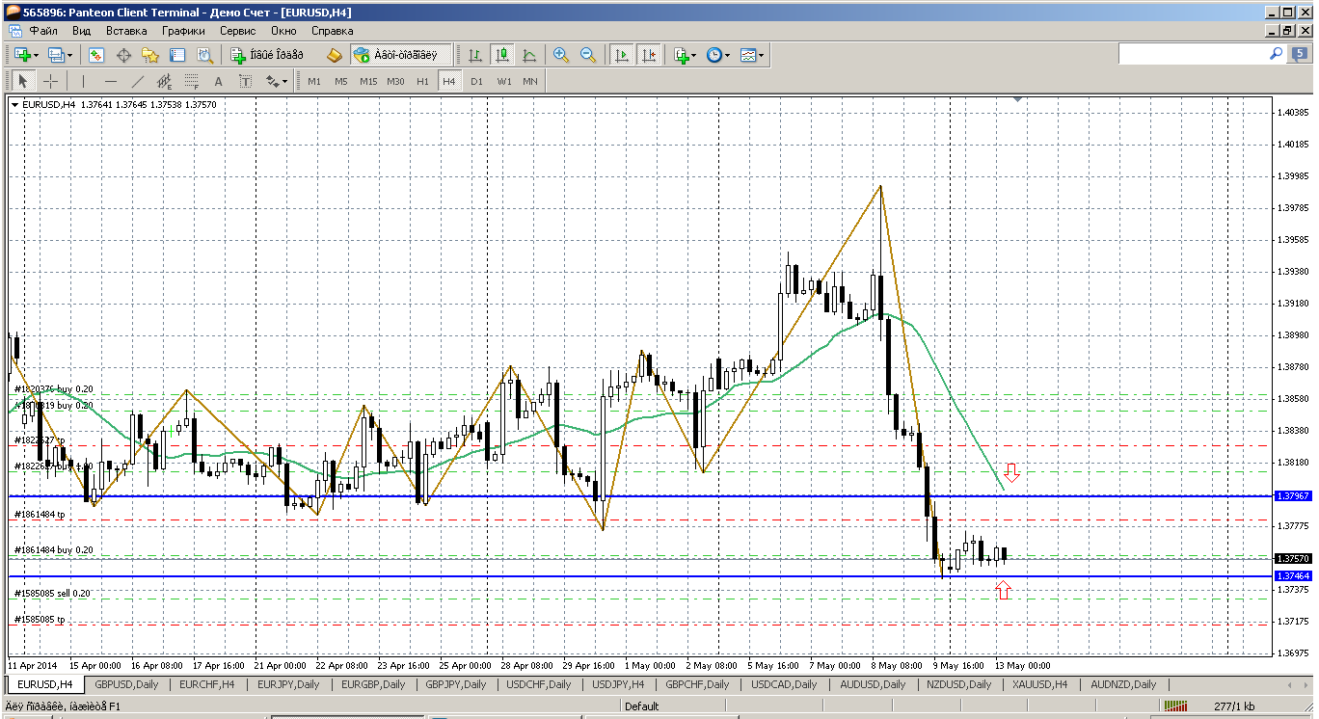Viewport: 1319px width, 719px height.
Task: Switch to the XAUUSD,H4 chart tab
Action: point(1039,684)
